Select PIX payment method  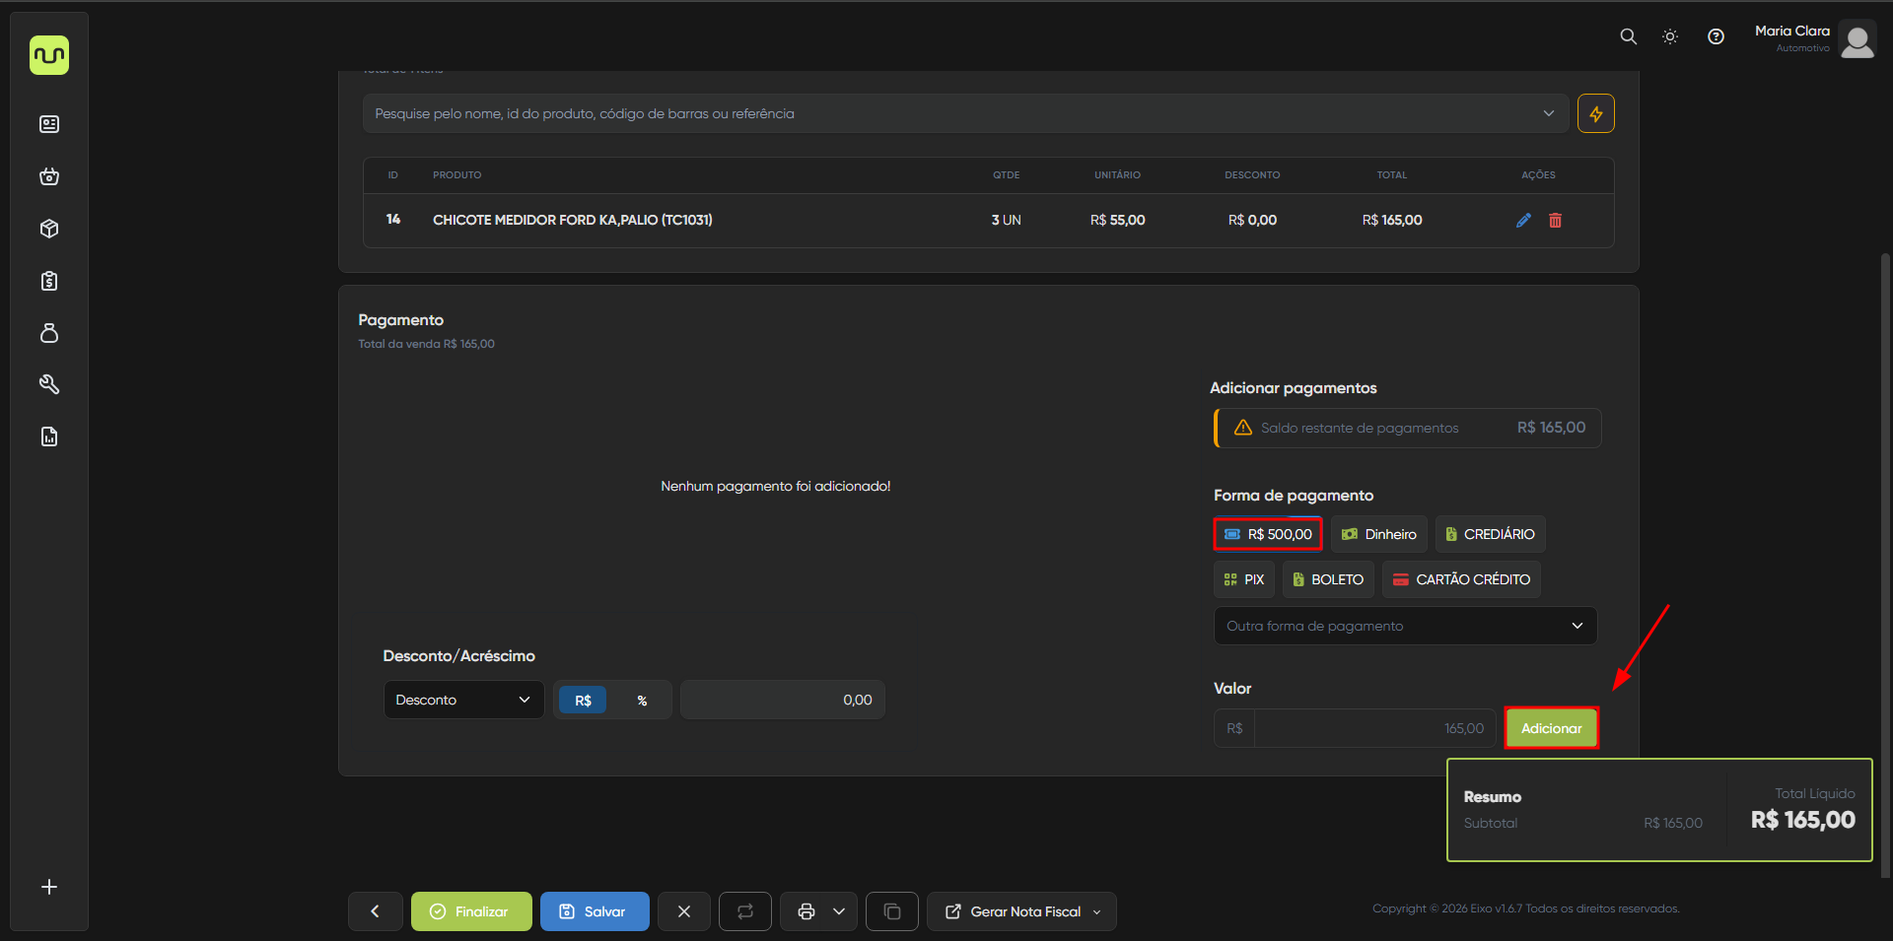1244,579
